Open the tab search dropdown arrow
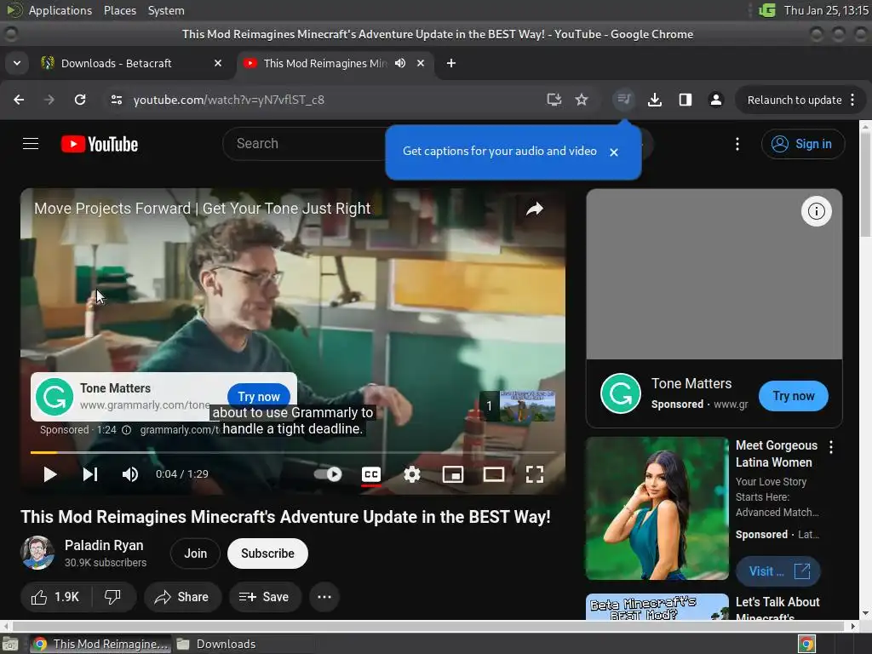Viewport: 872px width, 654px height. click(17, 63)
